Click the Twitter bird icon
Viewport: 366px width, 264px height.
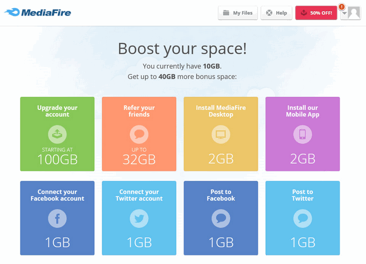[x=139, y=218]
